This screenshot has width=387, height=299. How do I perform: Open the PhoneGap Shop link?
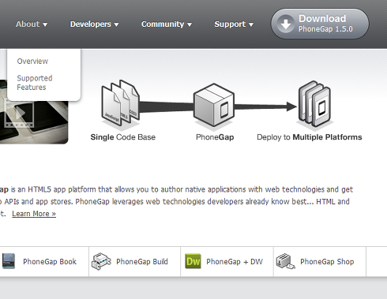327,262
